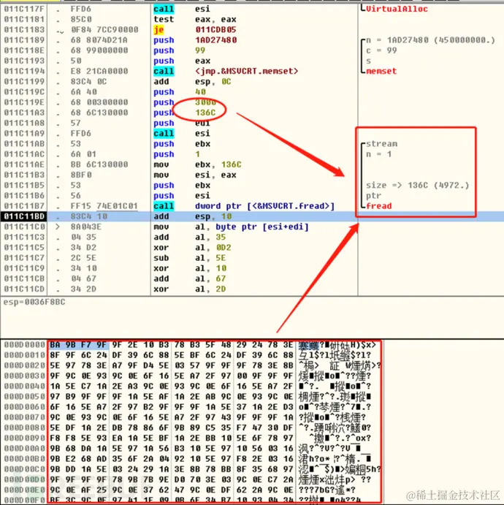Click the 'push ebx' at 011C11AB
Image resolution: width=504 pixels, height=505 pixels.
coord(182,144)
